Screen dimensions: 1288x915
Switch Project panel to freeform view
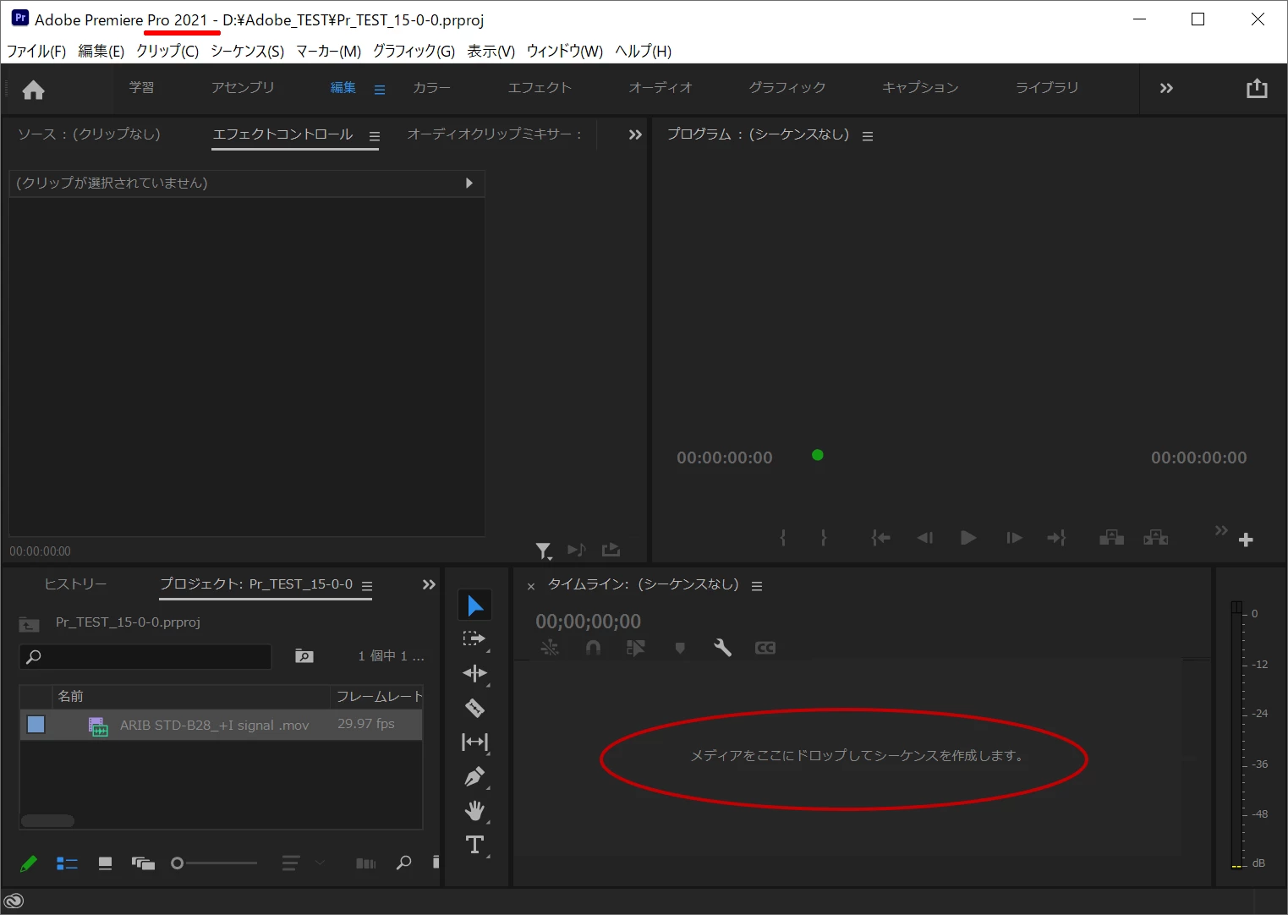[143, 863]
